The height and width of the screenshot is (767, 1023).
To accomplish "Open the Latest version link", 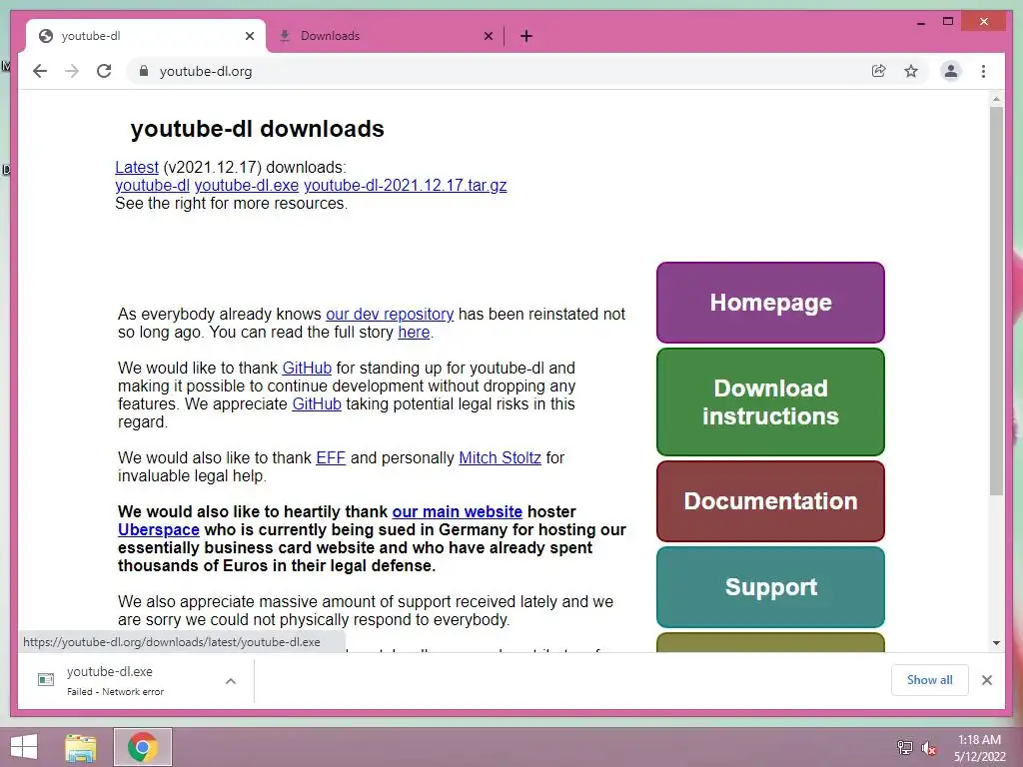I will pos(136,167).
